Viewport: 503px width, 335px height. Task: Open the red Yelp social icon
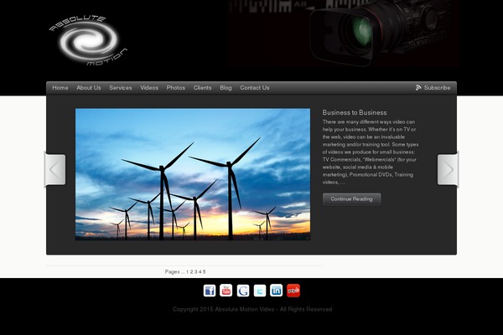click(x=293, y=291)
